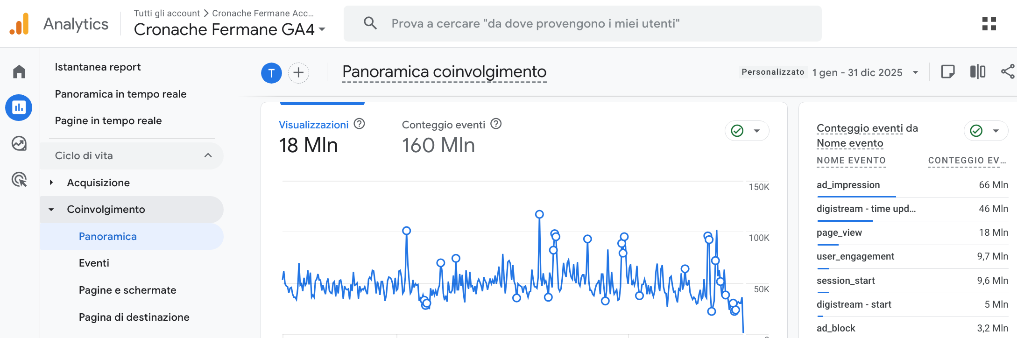Expand the Acquisizione tree item
1017x338 pixels.
click(51, 183)
